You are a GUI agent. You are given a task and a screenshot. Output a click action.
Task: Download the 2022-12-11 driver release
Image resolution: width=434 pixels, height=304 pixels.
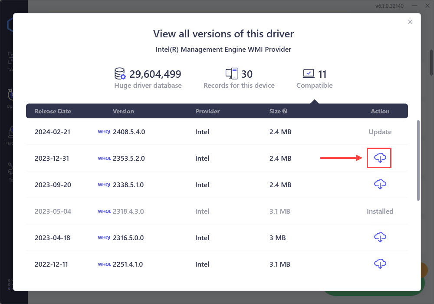coord(380,264)
